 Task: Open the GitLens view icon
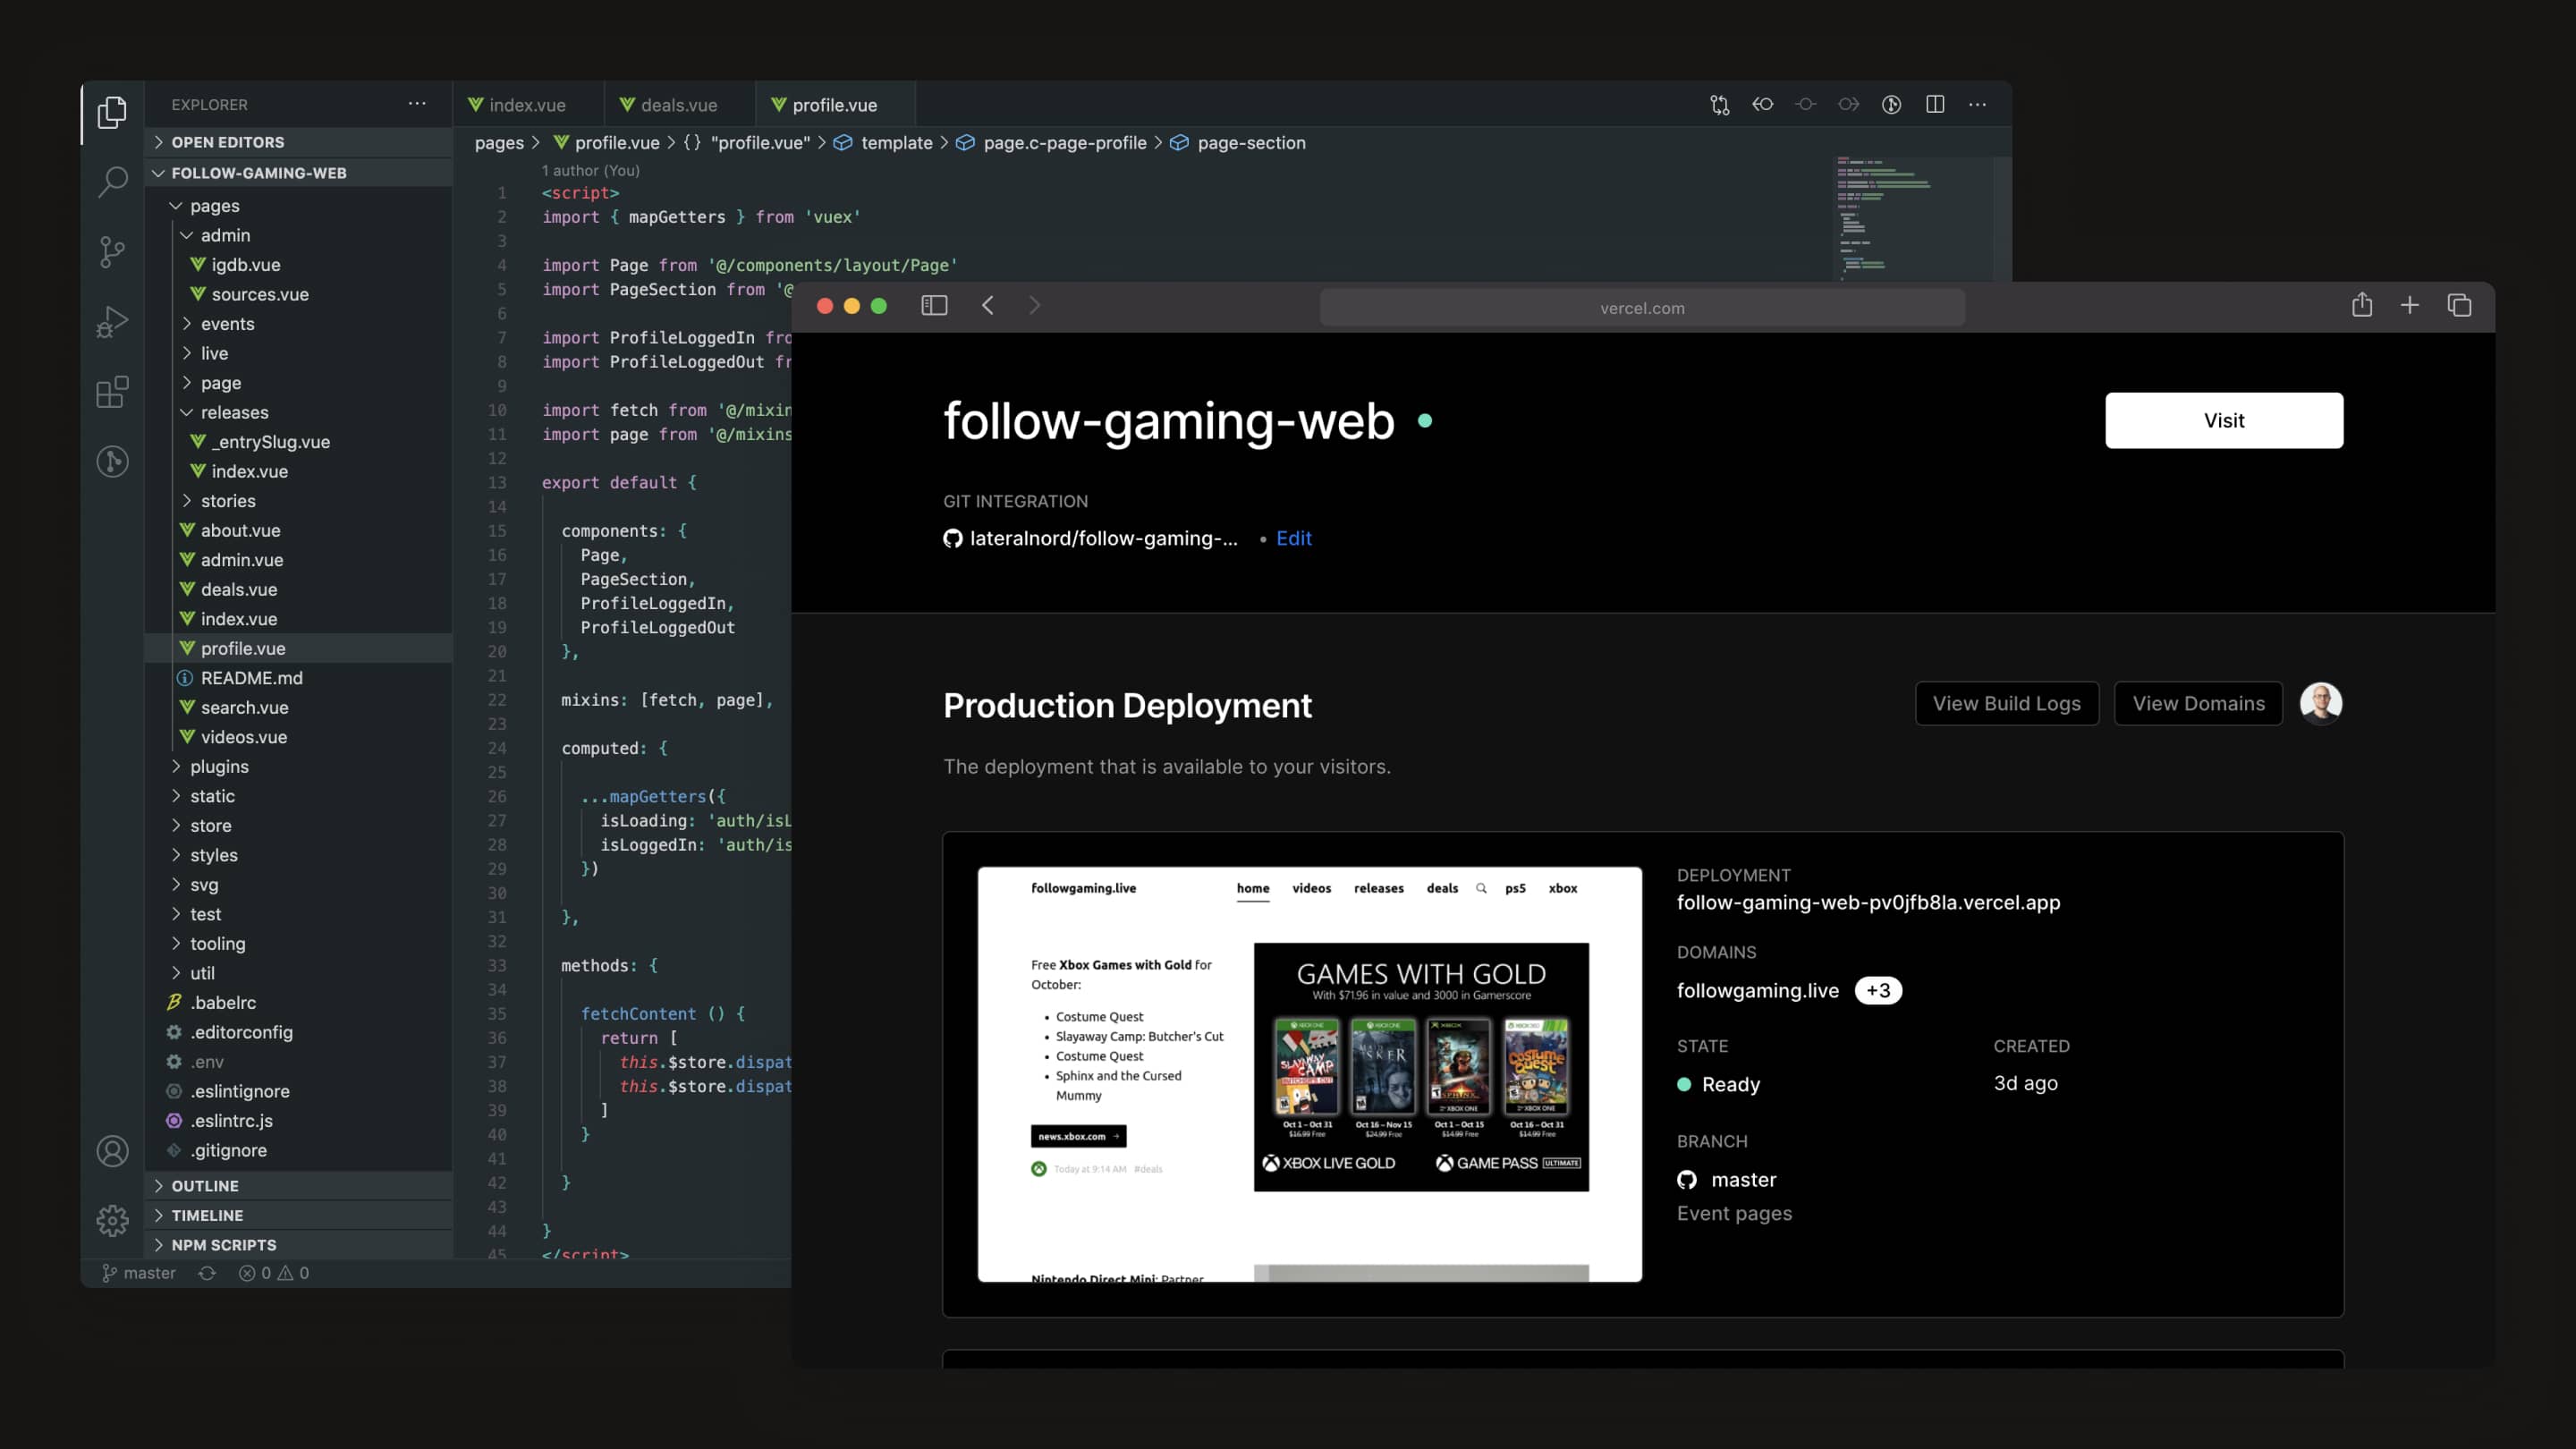[x=112, y=461]
